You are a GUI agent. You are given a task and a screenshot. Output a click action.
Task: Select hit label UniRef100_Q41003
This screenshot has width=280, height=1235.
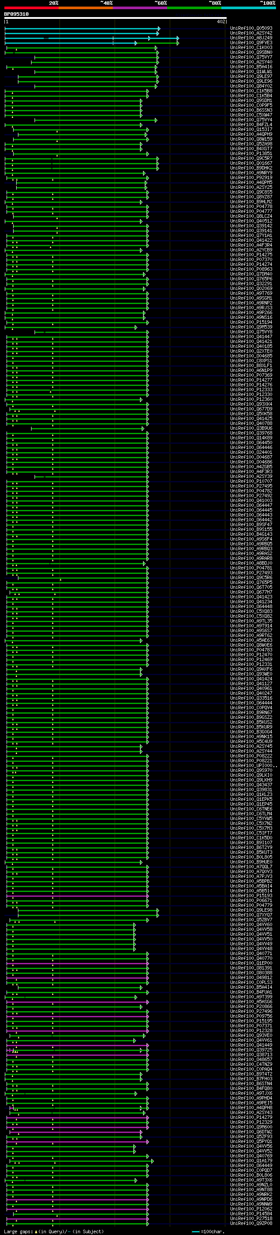coord(251,500)
